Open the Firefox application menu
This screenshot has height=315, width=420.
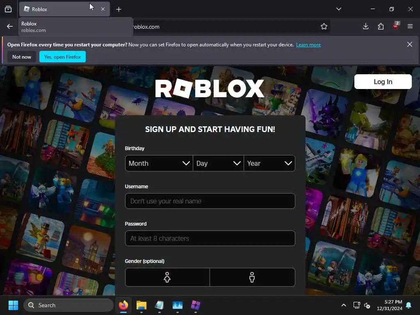click(410, 26)
